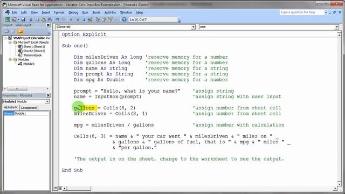Run the macro with the play icon

pos(71,19)
